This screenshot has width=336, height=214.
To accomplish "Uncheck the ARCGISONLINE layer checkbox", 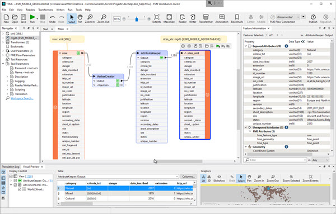I will coord(15,185).
